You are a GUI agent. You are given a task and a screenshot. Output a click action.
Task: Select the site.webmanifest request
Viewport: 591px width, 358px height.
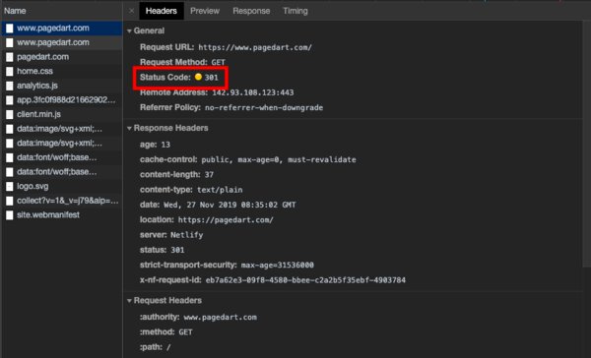click(x=62, y=215)
